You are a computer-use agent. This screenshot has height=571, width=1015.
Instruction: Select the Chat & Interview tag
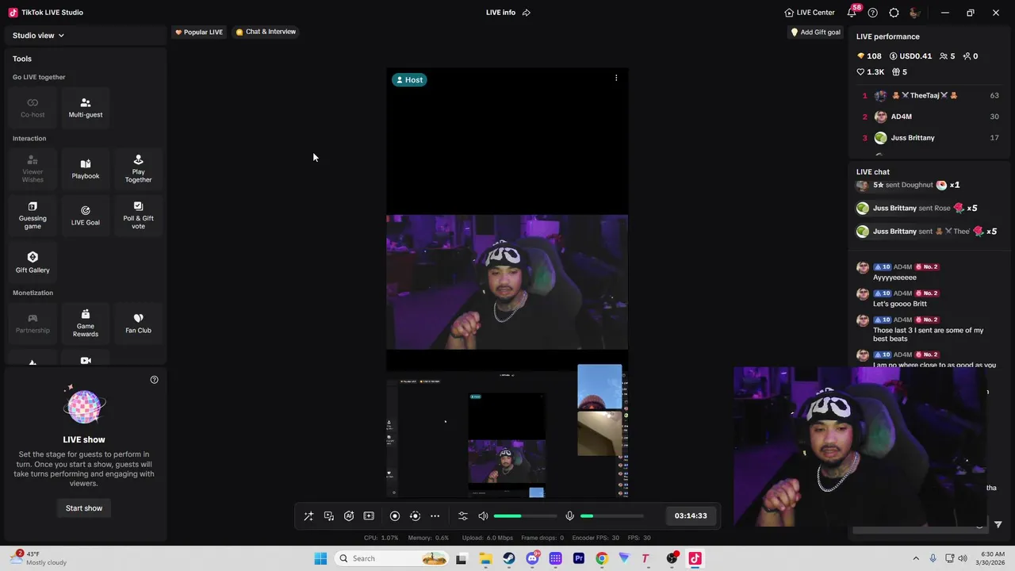click(266, 32)
